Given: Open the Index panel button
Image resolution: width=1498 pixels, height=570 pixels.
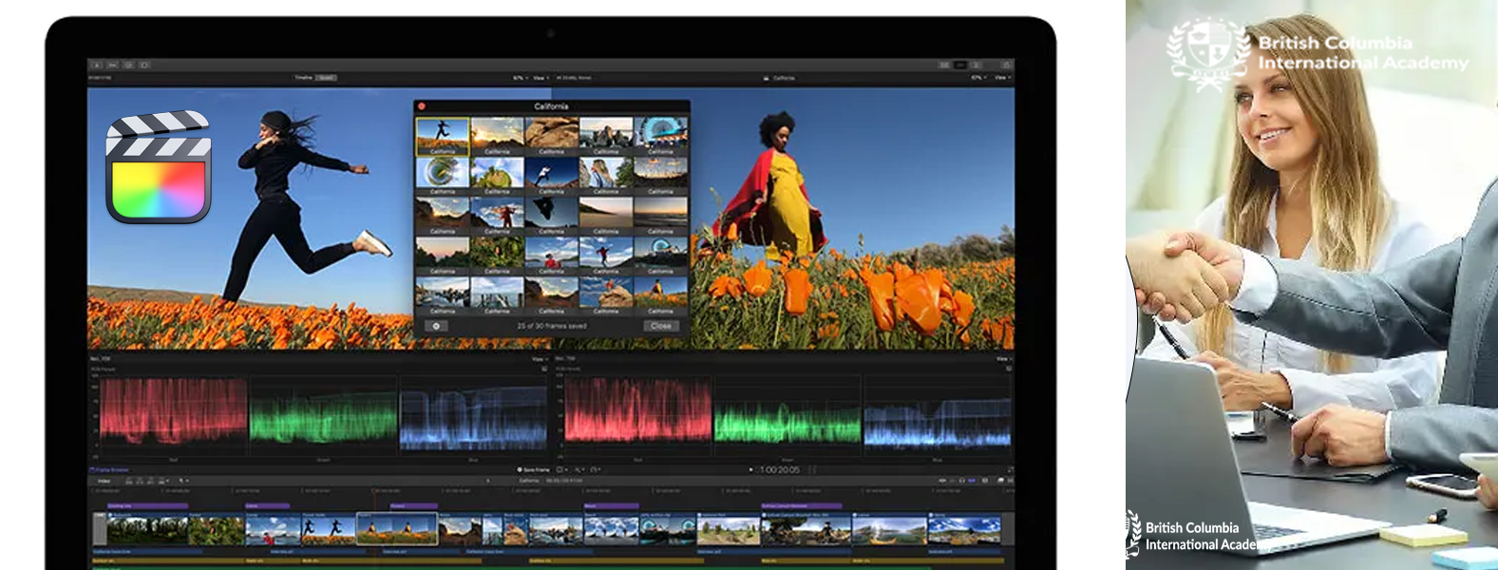Looking at the screenshot, I should click(104, 481).
